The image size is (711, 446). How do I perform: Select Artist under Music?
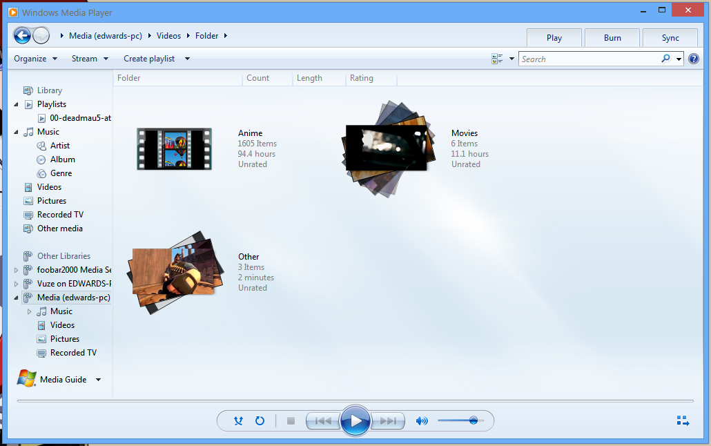point(60,146)
